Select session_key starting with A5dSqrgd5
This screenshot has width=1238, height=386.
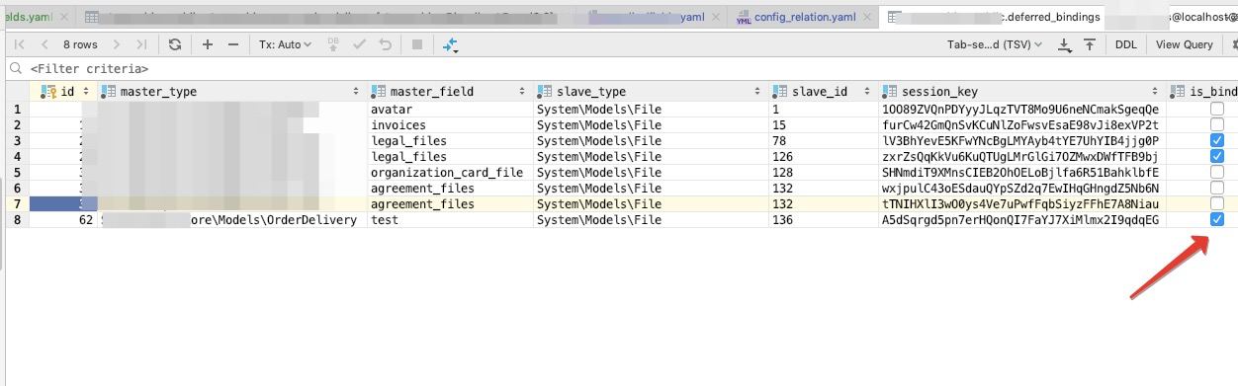point(1022,219)
